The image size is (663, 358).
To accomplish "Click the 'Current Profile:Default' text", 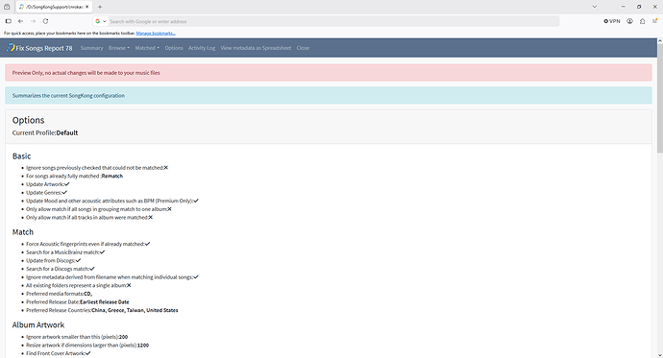I will click(45, 132).
